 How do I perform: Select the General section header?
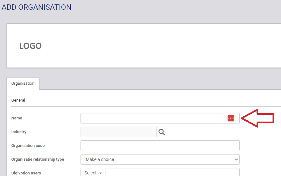click(x=18, y=100)
